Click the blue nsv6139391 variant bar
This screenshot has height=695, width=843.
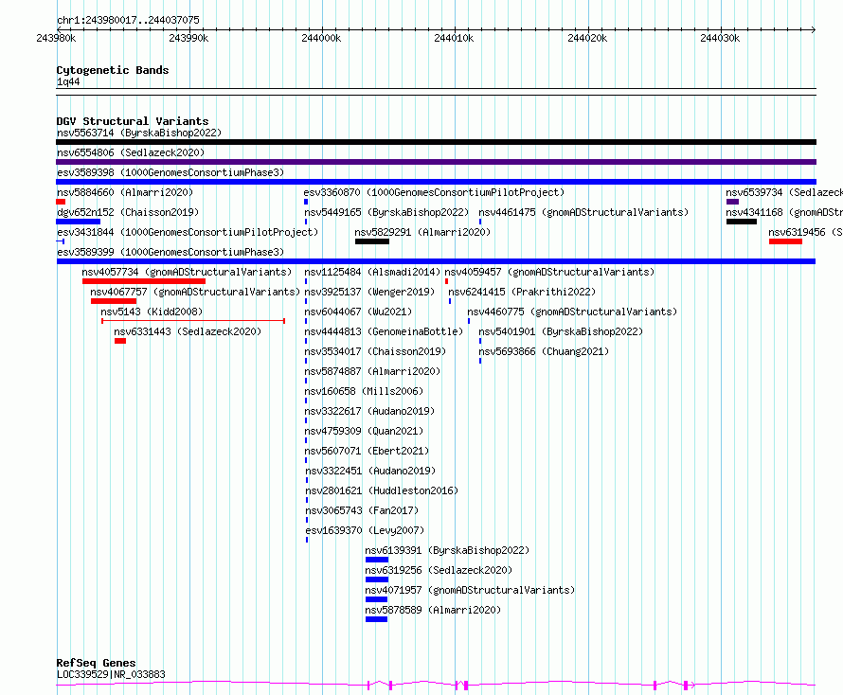(x=376, y=560)
